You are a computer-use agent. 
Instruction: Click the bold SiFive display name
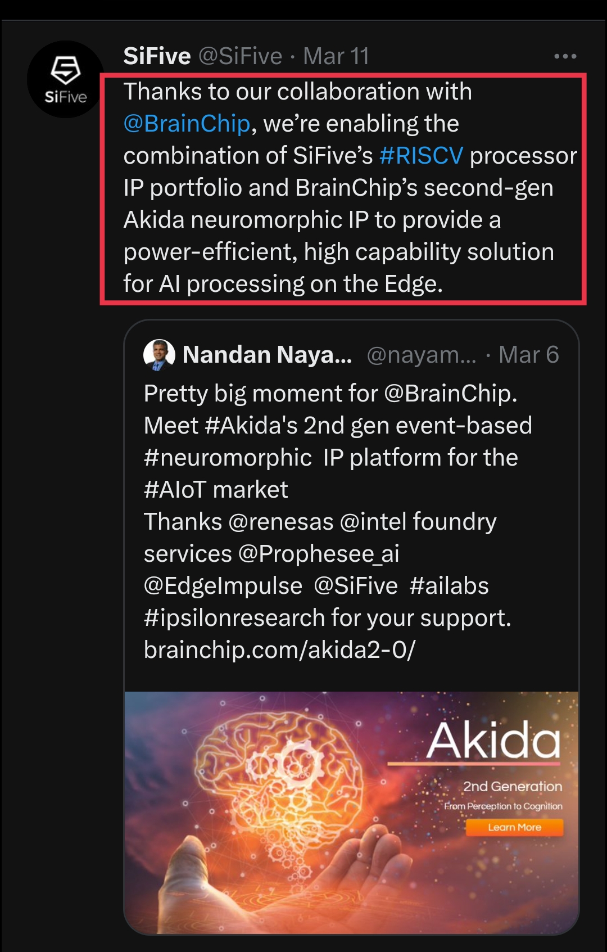tap(157, 56)
